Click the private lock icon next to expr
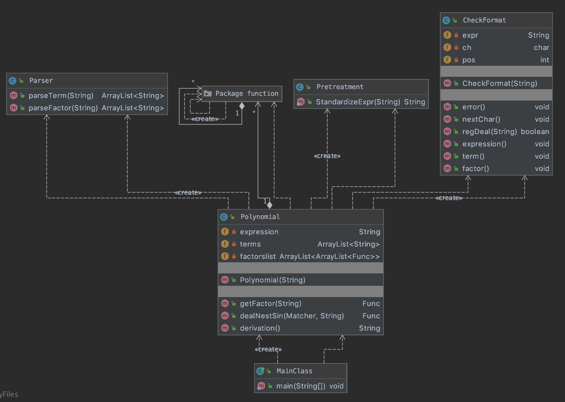565x402 pixels. click(x=456, y=35)
